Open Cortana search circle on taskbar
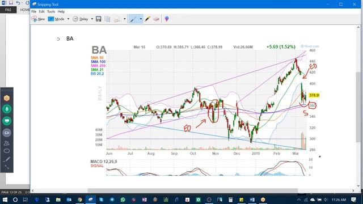The height and width of the screenshot is (204, 363). tap(15, 199)
